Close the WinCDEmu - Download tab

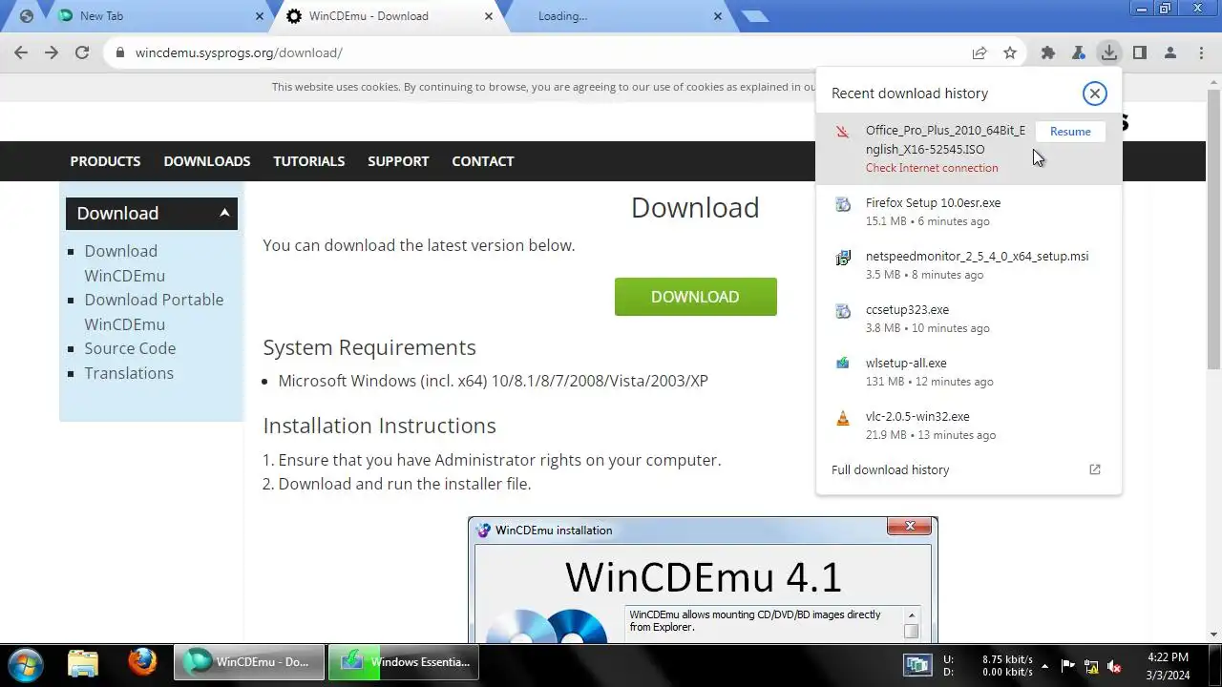pos(489,16)
